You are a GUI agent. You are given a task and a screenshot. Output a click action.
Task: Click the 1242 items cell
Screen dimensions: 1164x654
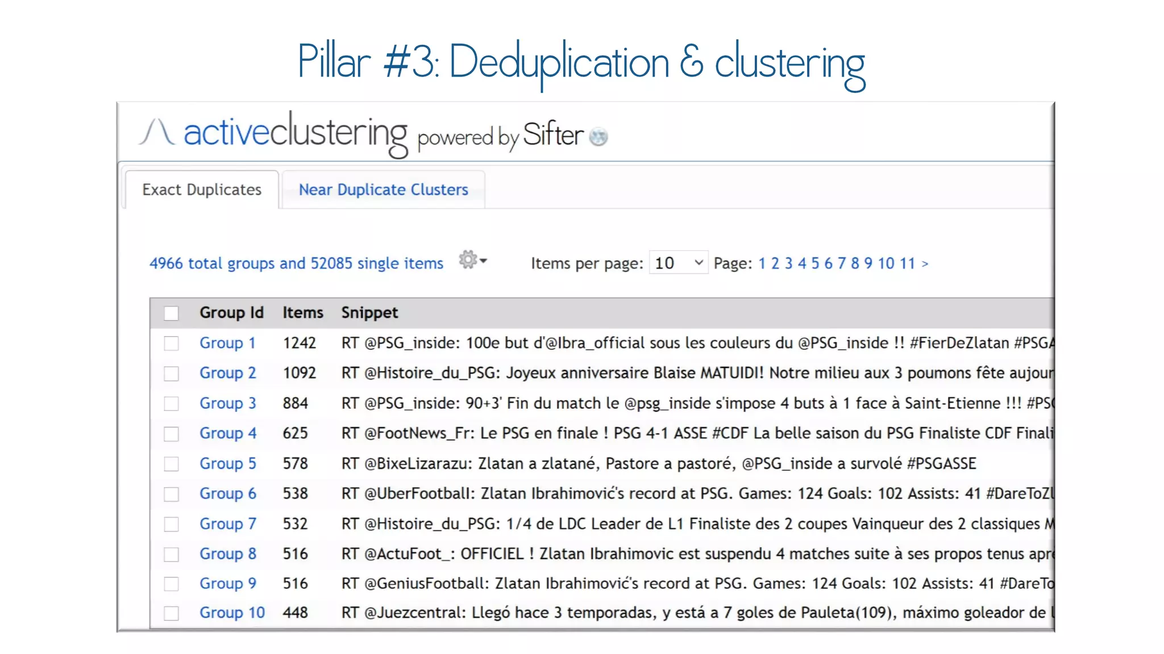300,343
